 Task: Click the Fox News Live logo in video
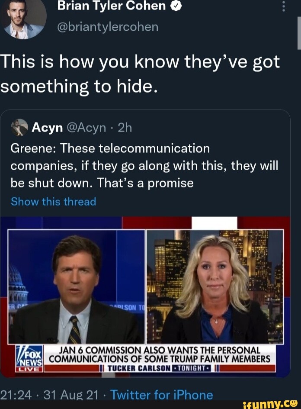(29, 358)
